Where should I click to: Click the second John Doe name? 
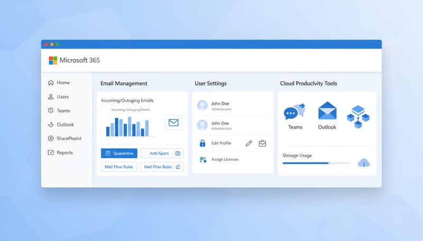coord(220,123)
